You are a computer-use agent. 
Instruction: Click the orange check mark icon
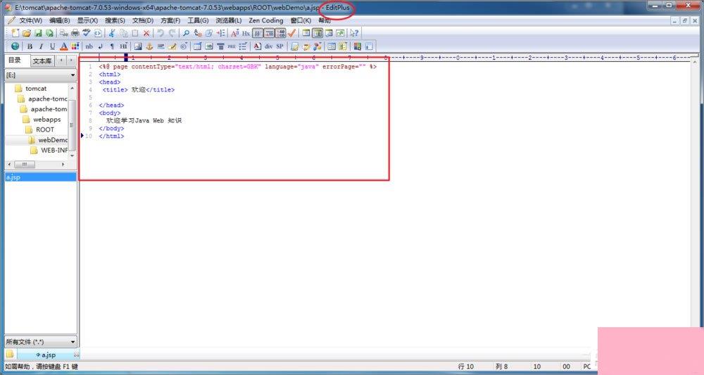coord(292,33)
